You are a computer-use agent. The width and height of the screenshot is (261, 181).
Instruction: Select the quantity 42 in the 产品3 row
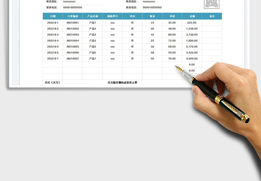click(152, 35)
